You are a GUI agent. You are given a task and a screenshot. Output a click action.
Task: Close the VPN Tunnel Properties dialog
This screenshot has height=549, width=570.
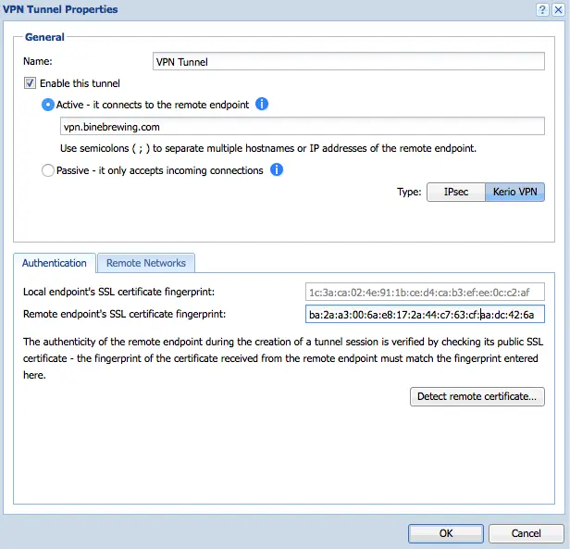(x=558, y=9)
